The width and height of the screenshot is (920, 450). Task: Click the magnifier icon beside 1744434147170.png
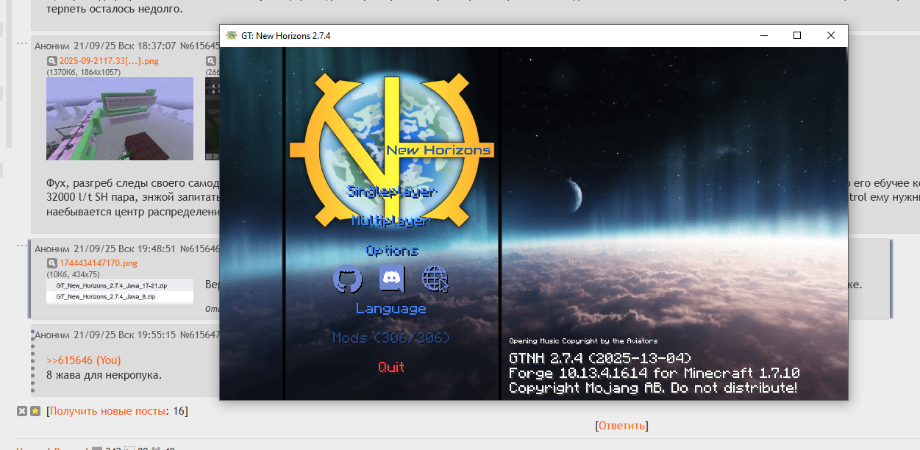click(x=52, y=263)
